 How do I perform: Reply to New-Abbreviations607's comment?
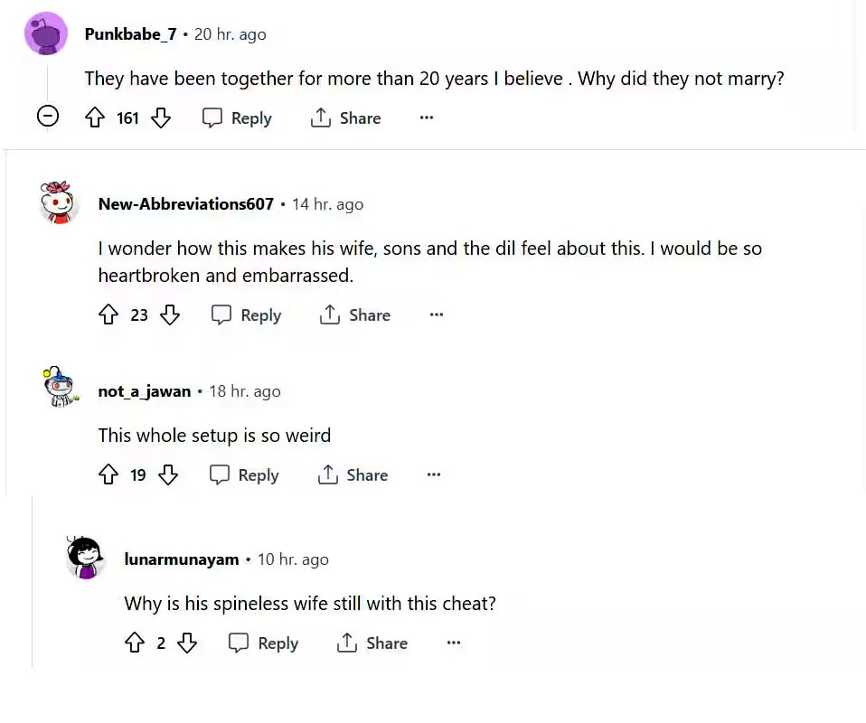246,315
